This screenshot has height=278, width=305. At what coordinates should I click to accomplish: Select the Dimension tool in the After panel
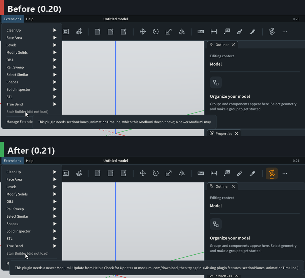pos(213,173)
